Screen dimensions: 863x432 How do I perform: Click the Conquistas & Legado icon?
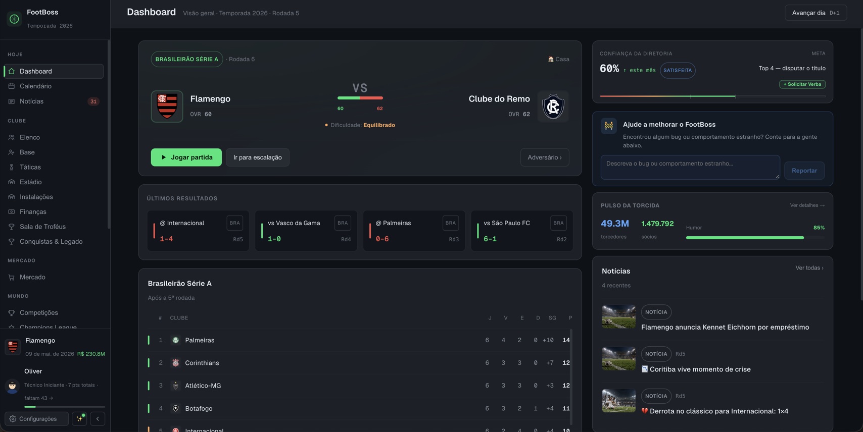click(x=12, y=242)
